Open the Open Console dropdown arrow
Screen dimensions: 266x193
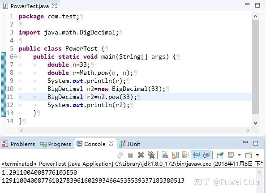(x=257, y=155)
